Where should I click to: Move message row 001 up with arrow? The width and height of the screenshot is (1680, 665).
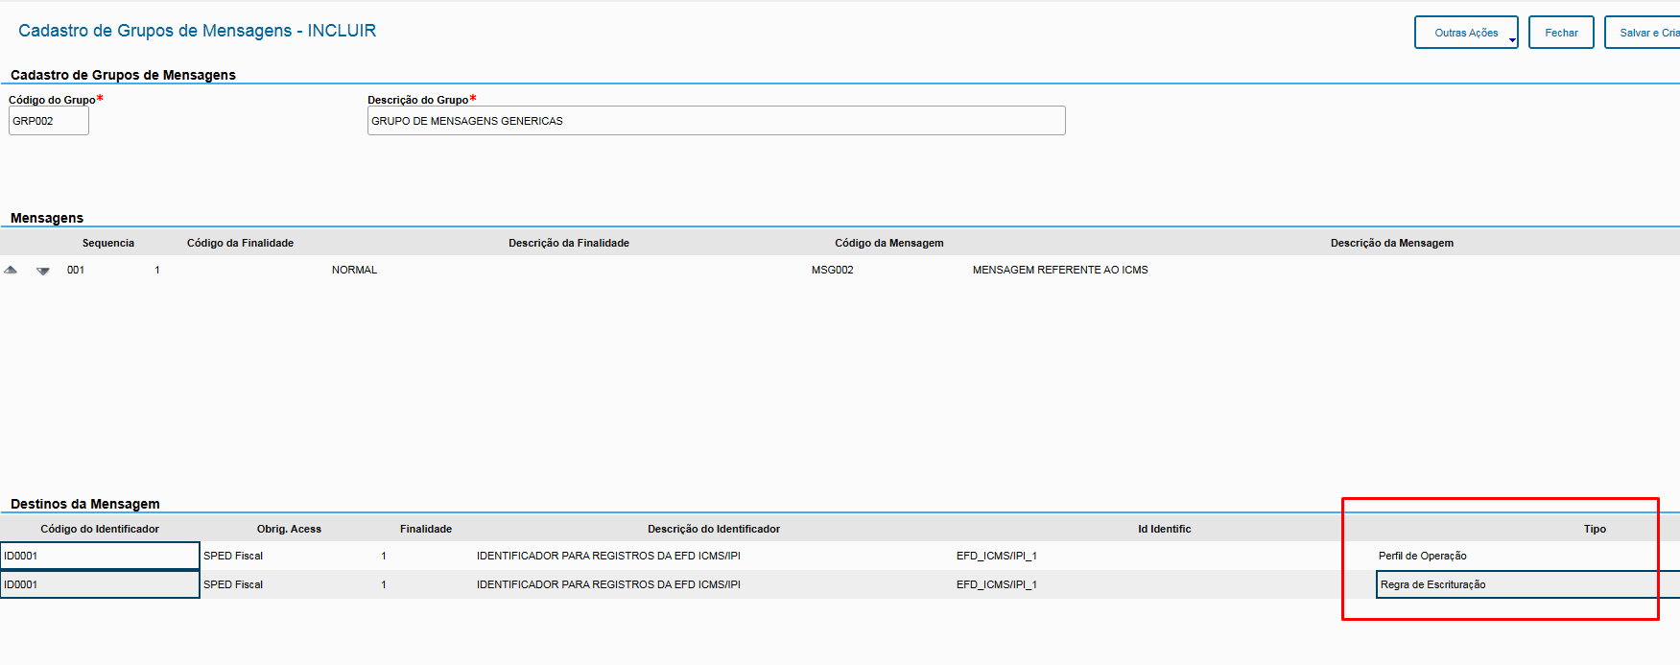(x=11, y=271)
